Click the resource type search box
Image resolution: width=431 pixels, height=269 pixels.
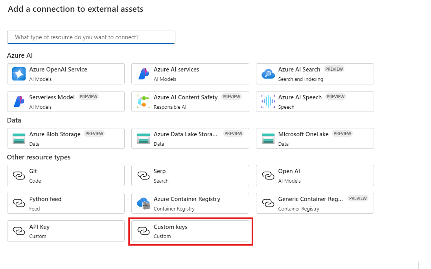point(91,37)
